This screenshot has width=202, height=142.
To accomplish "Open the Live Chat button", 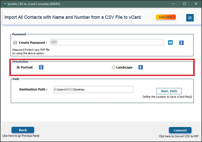I will tap(166, 17).
